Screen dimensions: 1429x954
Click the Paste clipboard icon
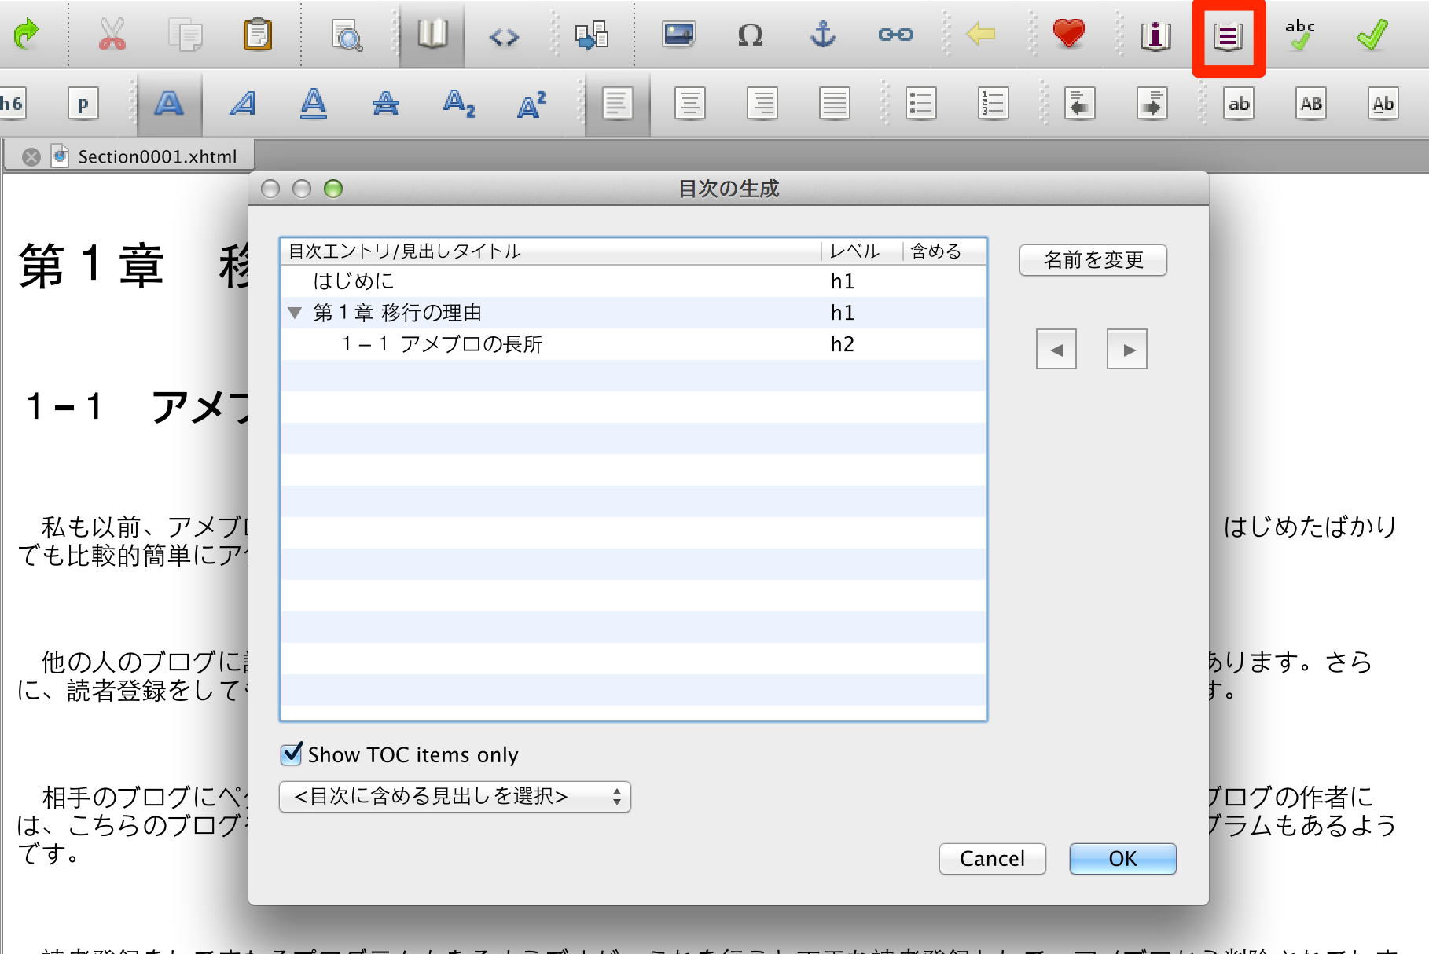(x=257, y=35)
